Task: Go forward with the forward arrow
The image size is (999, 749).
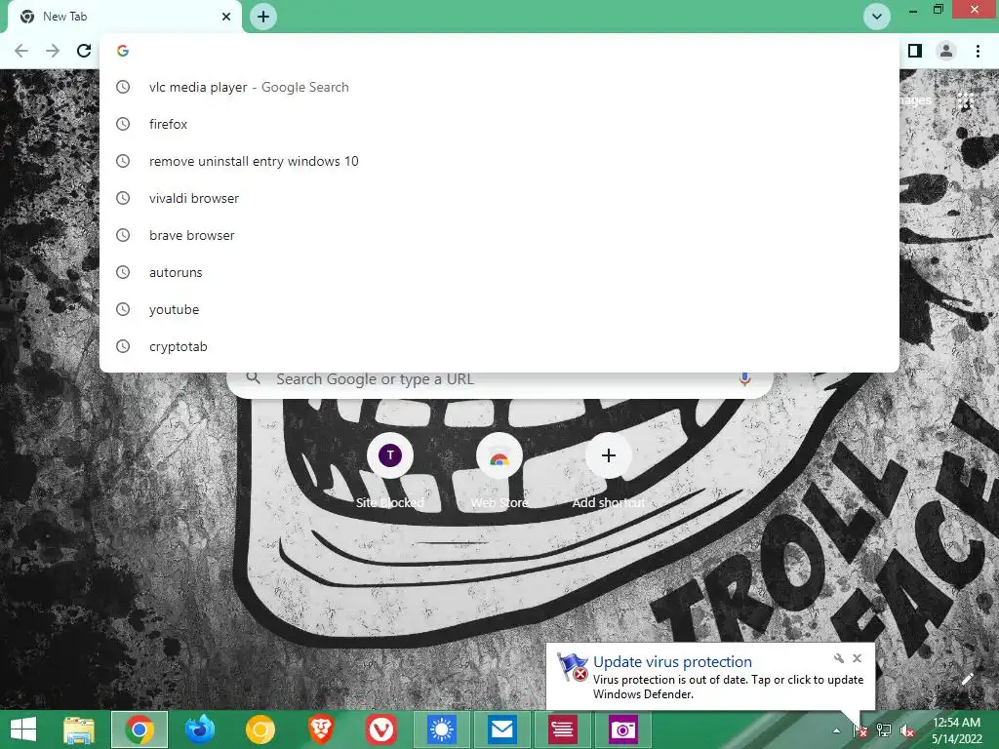Action: (53, 51)
